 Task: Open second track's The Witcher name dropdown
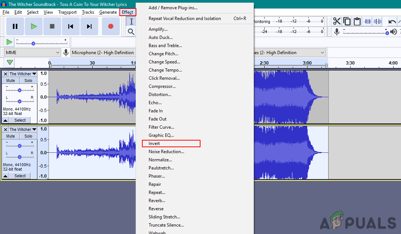(23, 129)
